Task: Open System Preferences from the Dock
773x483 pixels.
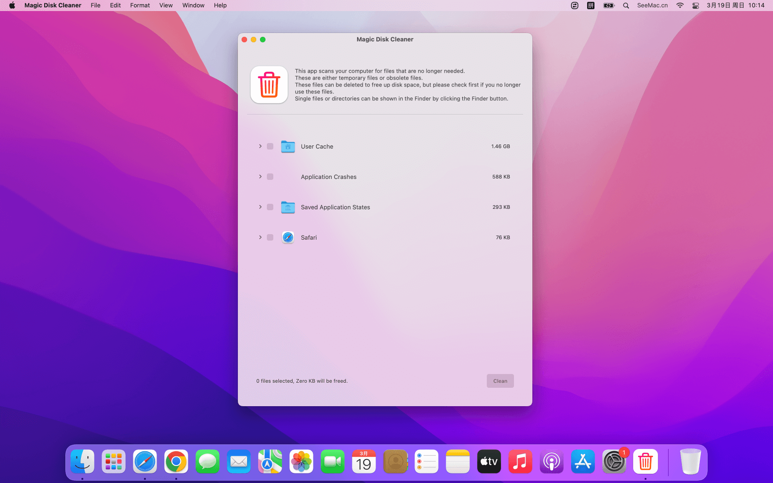Action: [614, 461]
